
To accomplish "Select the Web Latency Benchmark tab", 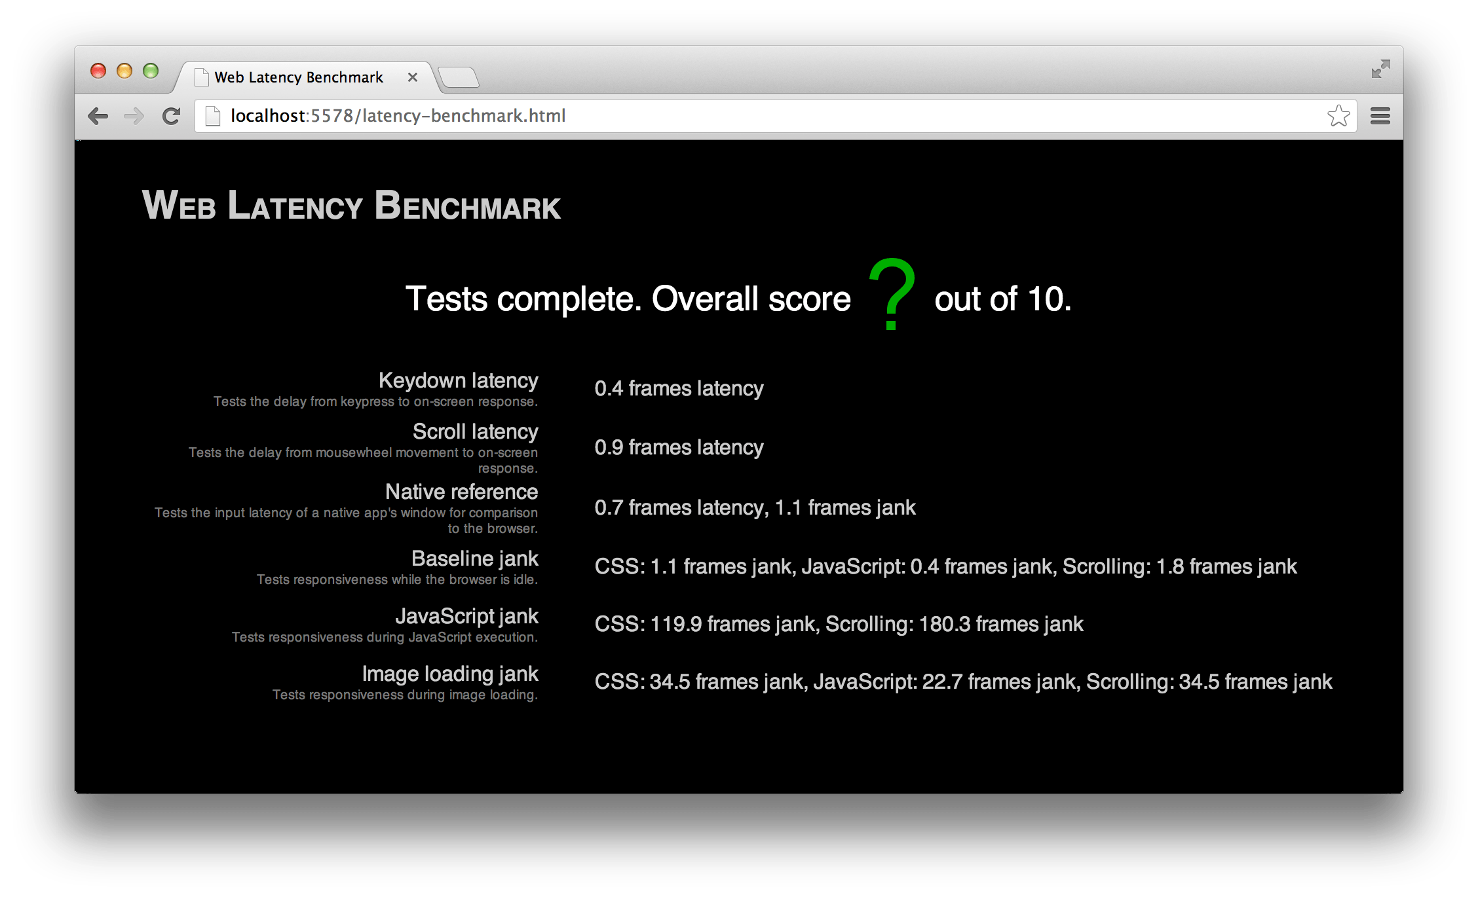I will [x=299, y=77].
